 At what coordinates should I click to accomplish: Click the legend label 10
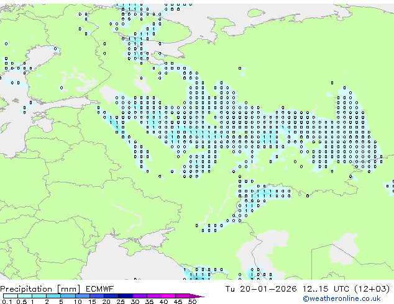coord(78,302)
